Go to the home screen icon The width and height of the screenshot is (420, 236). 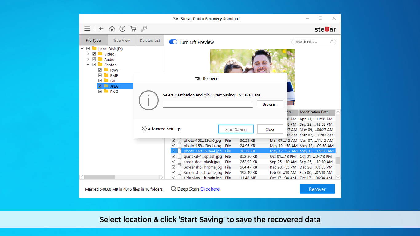(x=112, y=29)
